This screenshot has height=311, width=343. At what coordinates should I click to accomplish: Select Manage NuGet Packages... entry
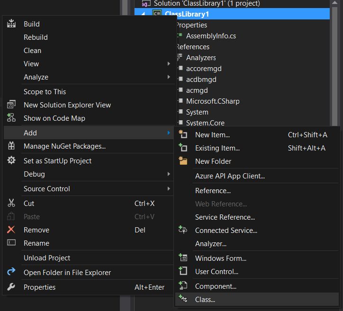(x=89, y=146)
